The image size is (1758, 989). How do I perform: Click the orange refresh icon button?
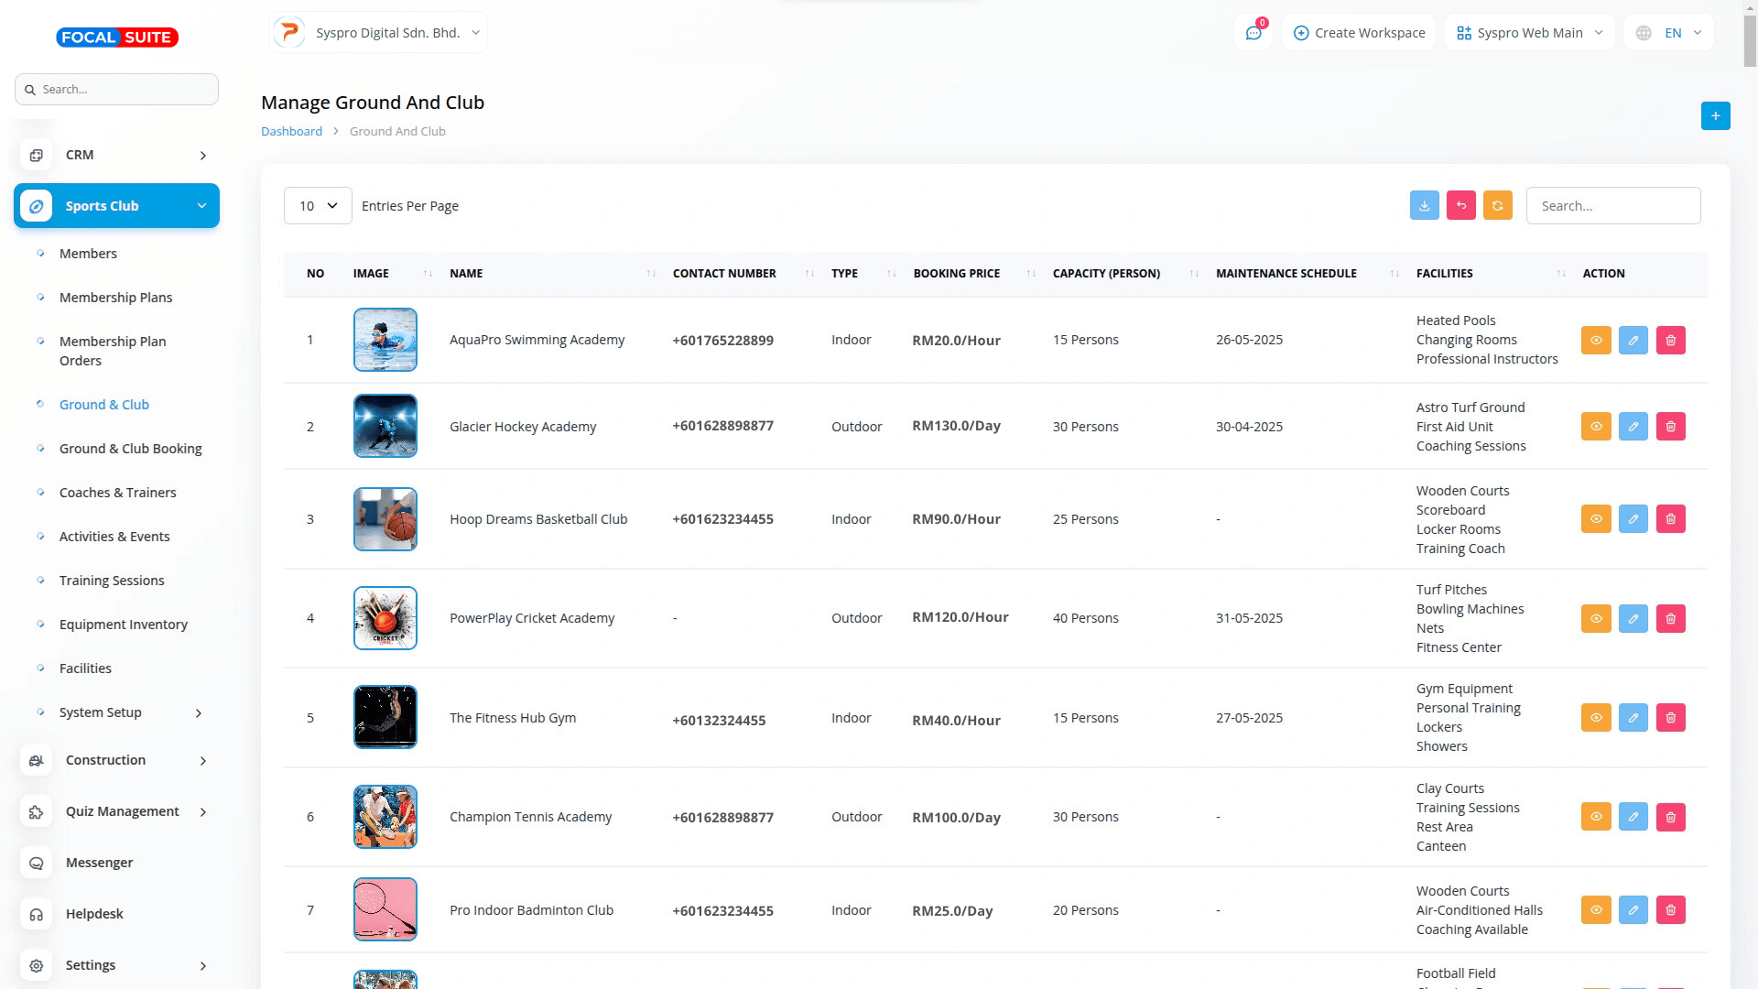pos(1497,206)
